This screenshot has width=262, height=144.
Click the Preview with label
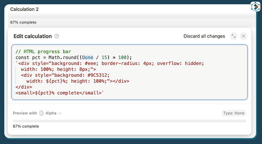click(x=25, y=113)
